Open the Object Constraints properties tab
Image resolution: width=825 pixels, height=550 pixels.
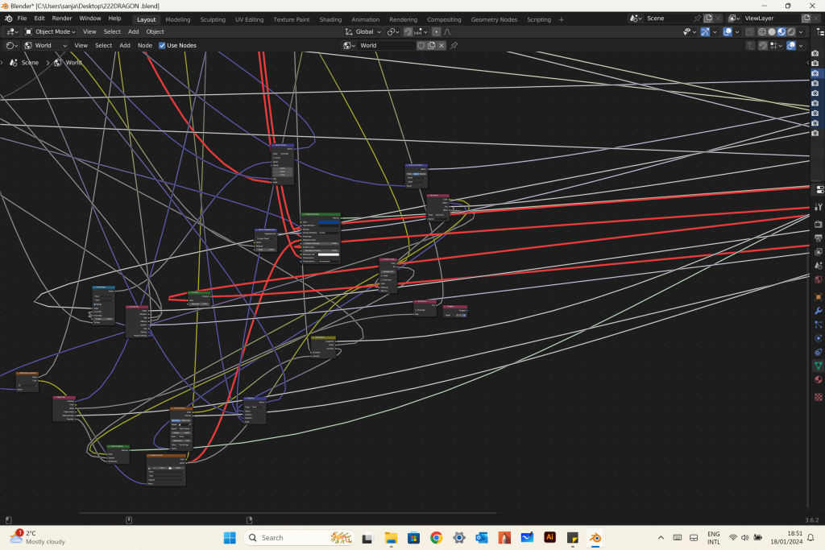pyautogui.click(x=819, y=352)
